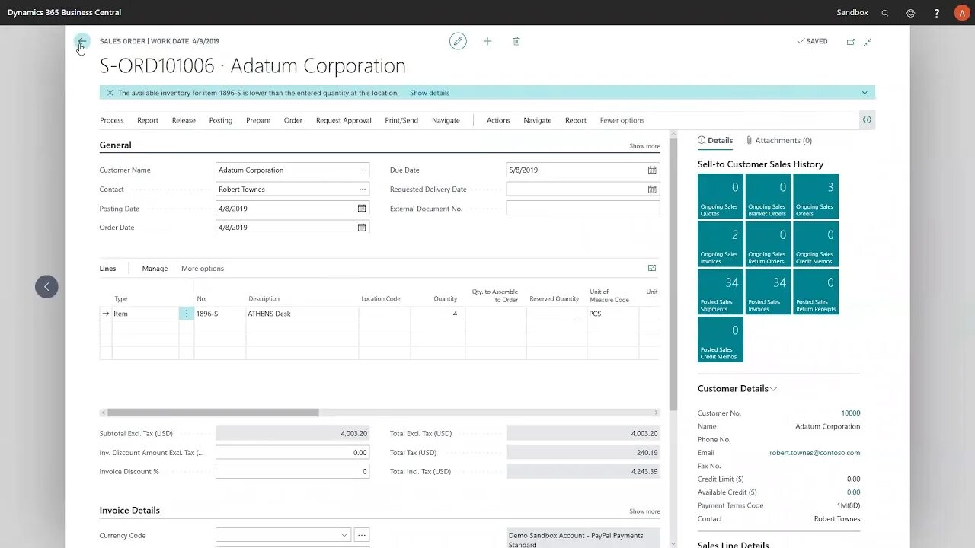Viewport: 975px width, 548px height.
Task: Open page in new window icon
Action: coord(851,42)
